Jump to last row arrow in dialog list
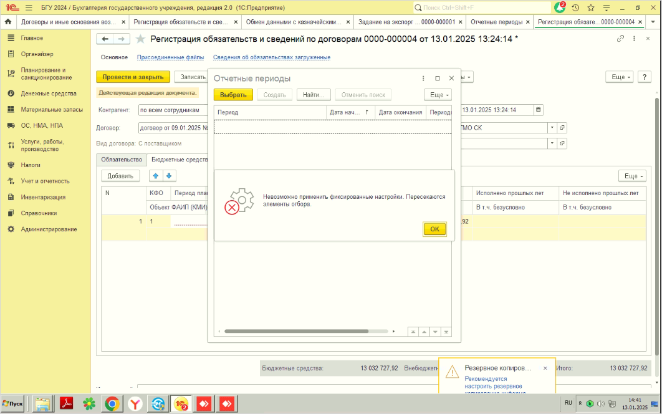 (x=446, y=332)
